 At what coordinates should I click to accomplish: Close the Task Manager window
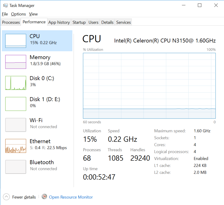pyautogui.click(x=216, y=5)
